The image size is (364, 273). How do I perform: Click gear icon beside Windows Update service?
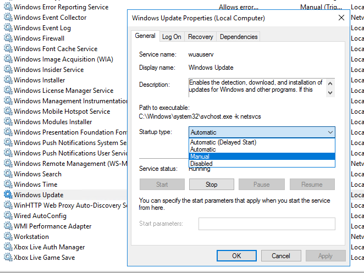[x=8, y=195]
